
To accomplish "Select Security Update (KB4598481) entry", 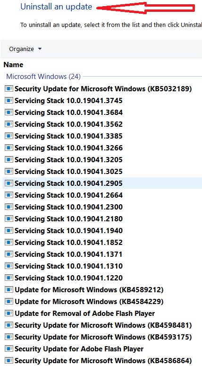I will coord(103,325).
